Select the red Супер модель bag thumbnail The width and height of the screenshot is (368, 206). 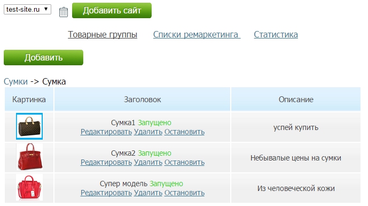(x=29, y=187)
